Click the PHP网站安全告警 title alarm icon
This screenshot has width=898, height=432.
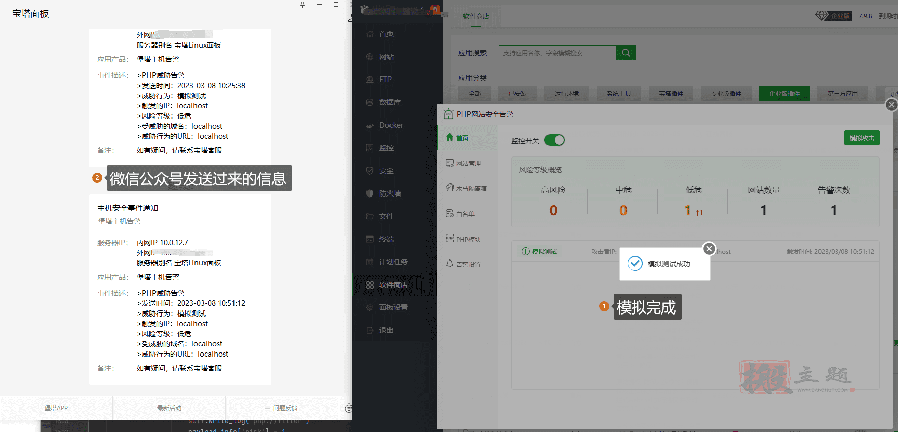[x=448, y=114]
